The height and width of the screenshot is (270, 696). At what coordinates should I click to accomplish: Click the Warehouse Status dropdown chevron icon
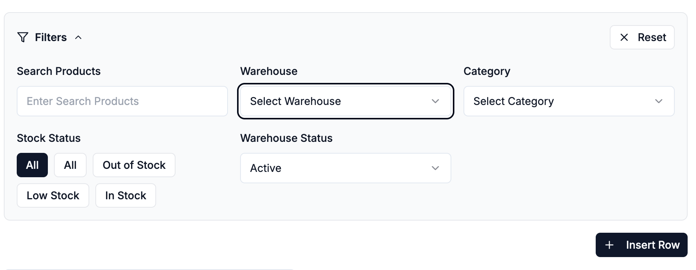[x=435, y=168]
